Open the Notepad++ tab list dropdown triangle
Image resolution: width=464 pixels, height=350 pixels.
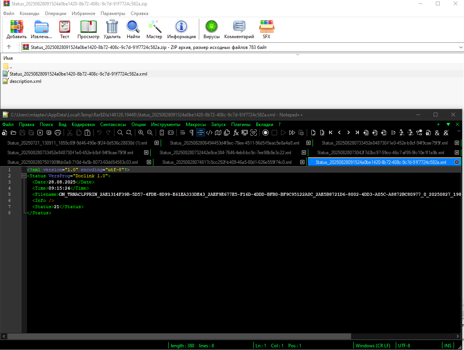(448, 125)
